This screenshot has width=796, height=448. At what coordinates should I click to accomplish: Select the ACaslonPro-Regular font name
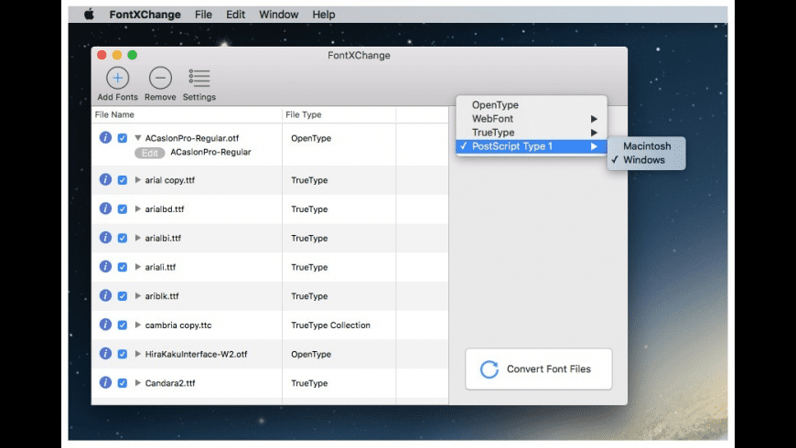pyautogui.click(x=210, y=152)
